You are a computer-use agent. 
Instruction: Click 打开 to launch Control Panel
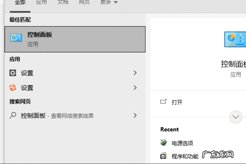(177, 102)
